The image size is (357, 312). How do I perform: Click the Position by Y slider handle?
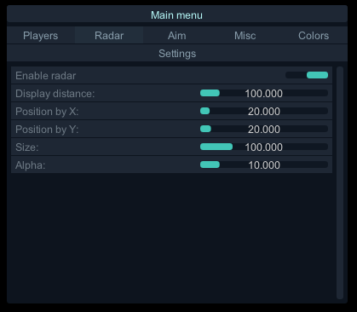click(x=205, y=129)
